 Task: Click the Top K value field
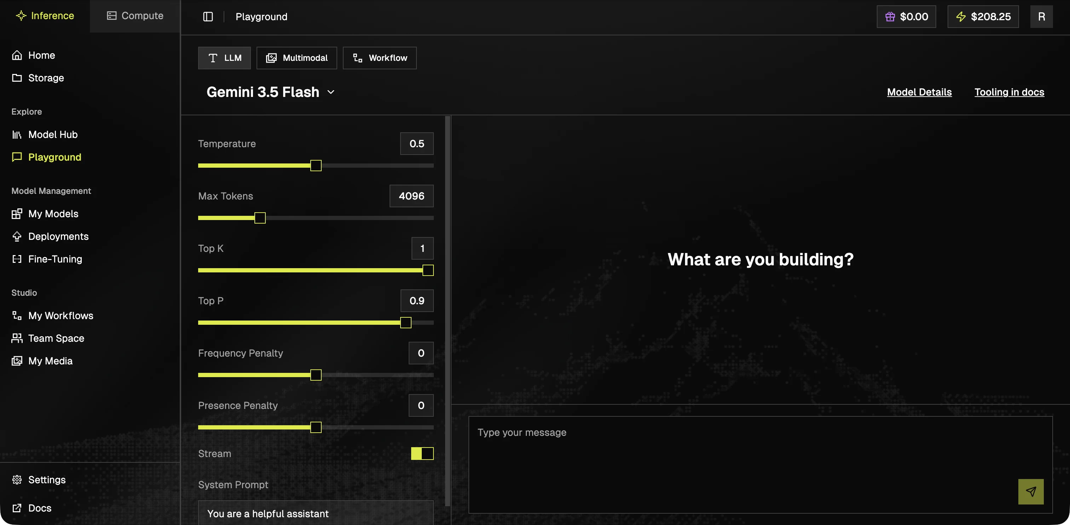point(422,248)
